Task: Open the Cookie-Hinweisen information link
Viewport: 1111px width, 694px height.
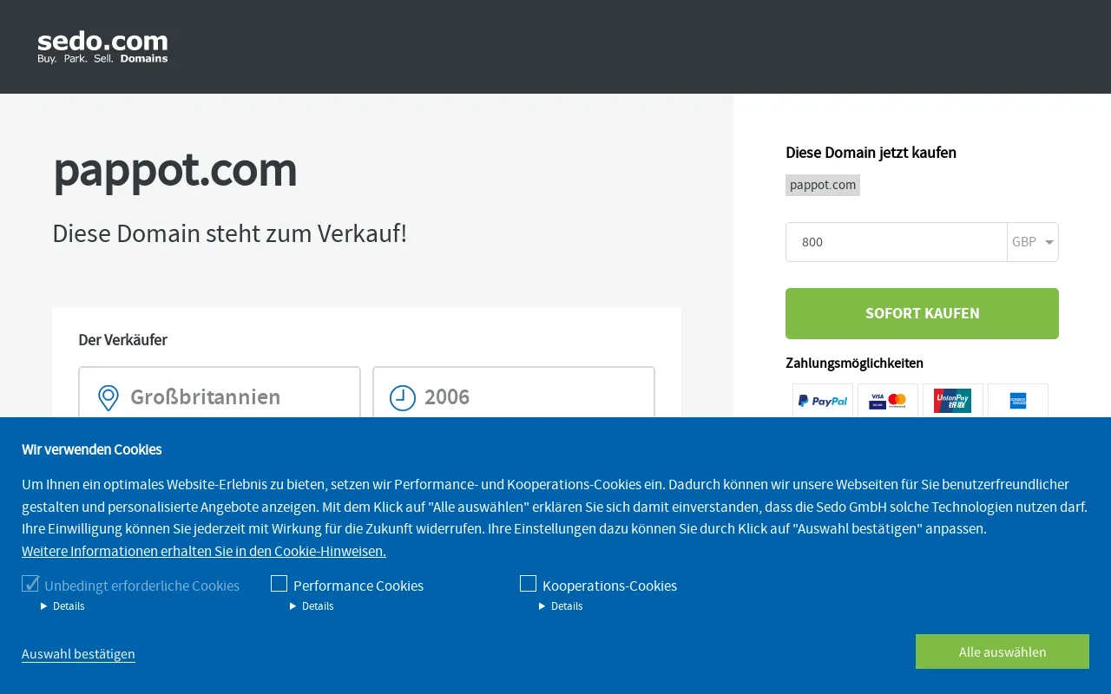Action: point(204,551)
